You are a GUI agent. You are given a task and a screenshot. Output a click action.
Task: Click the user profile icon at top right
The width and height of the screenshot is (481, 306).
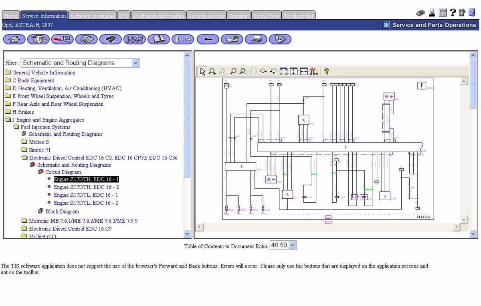pyautogui.click(x=432, y=12)
